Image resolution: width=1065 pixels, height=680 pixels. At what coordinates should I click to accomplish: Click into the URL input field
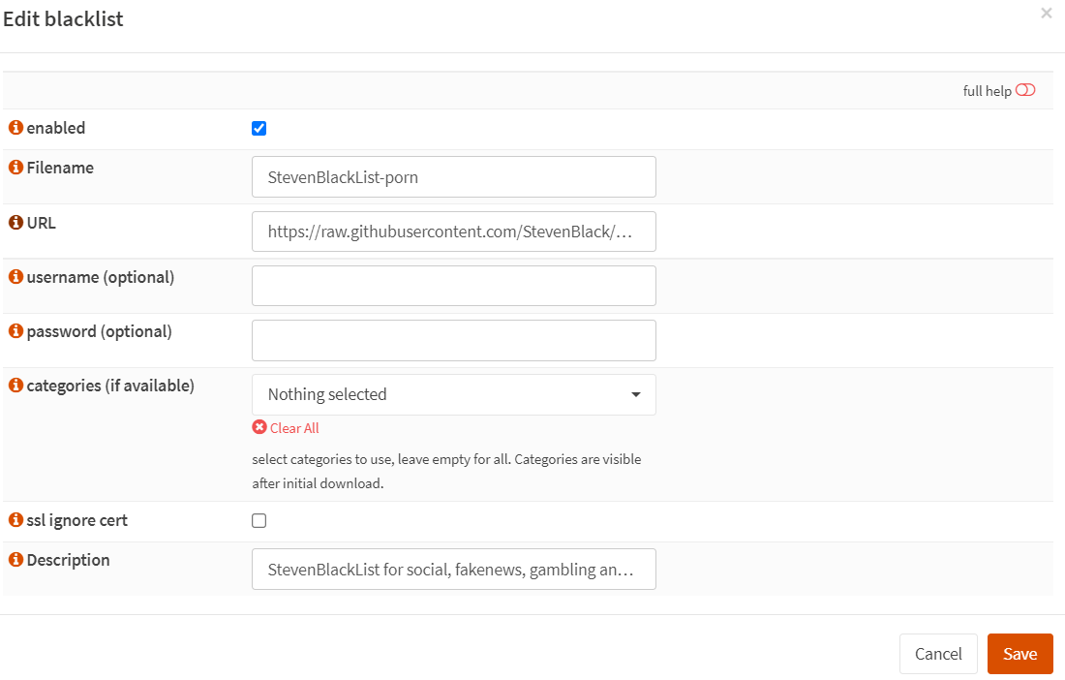(453, 232)
